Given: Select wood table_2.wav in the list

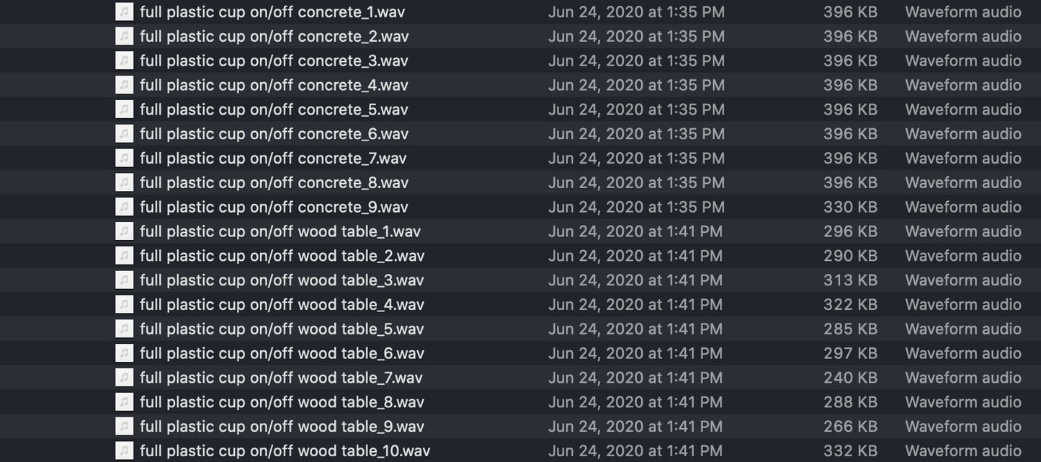Looking at the screenshot, I should (282, 256).
